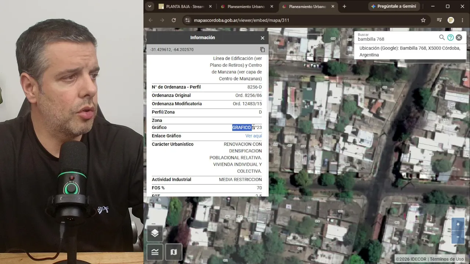The height and width of the screenshot is (264, 470).
Task: Zoom in the map with plus button
Action: [458, 224]
